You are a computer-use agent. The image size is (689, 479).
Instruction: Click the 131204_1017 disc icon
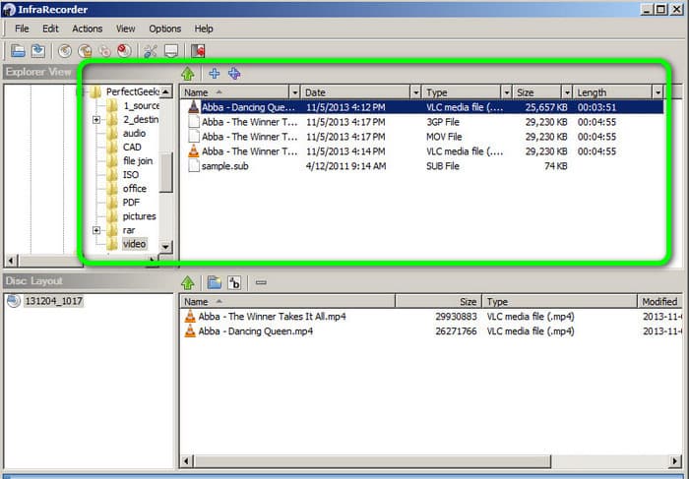tap(14, 301)
